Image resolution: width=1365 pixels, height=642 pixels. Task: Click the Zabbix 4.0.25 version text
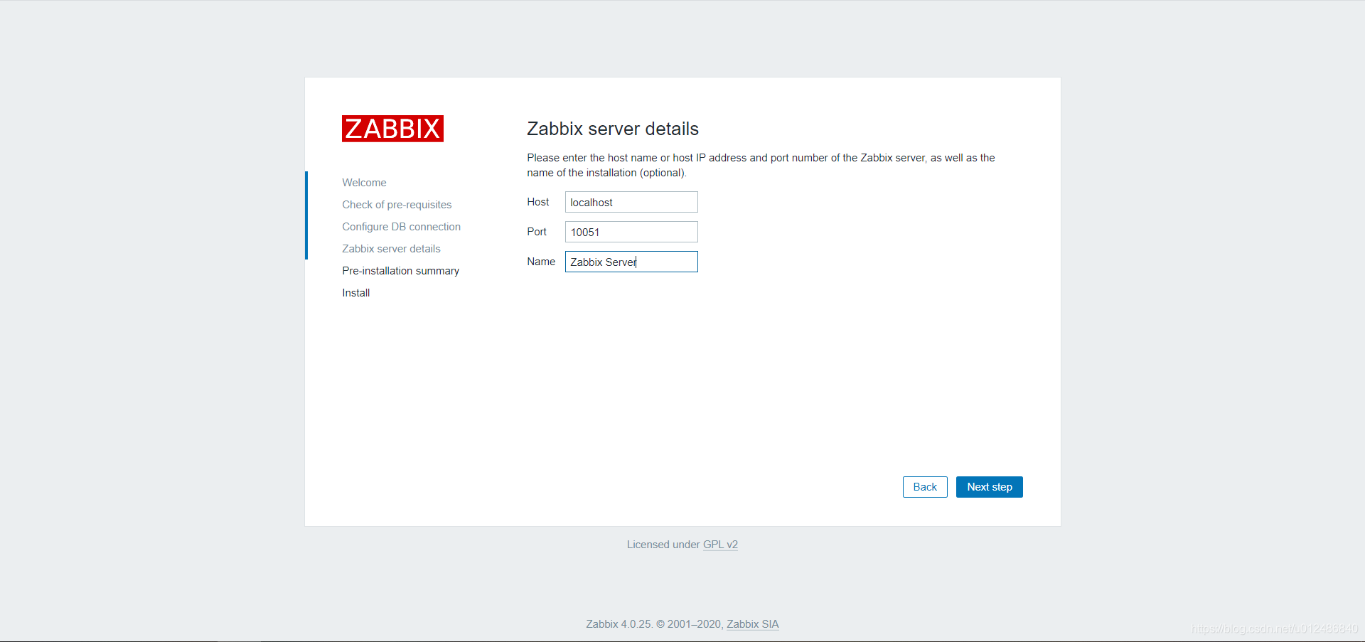(619, 624)
